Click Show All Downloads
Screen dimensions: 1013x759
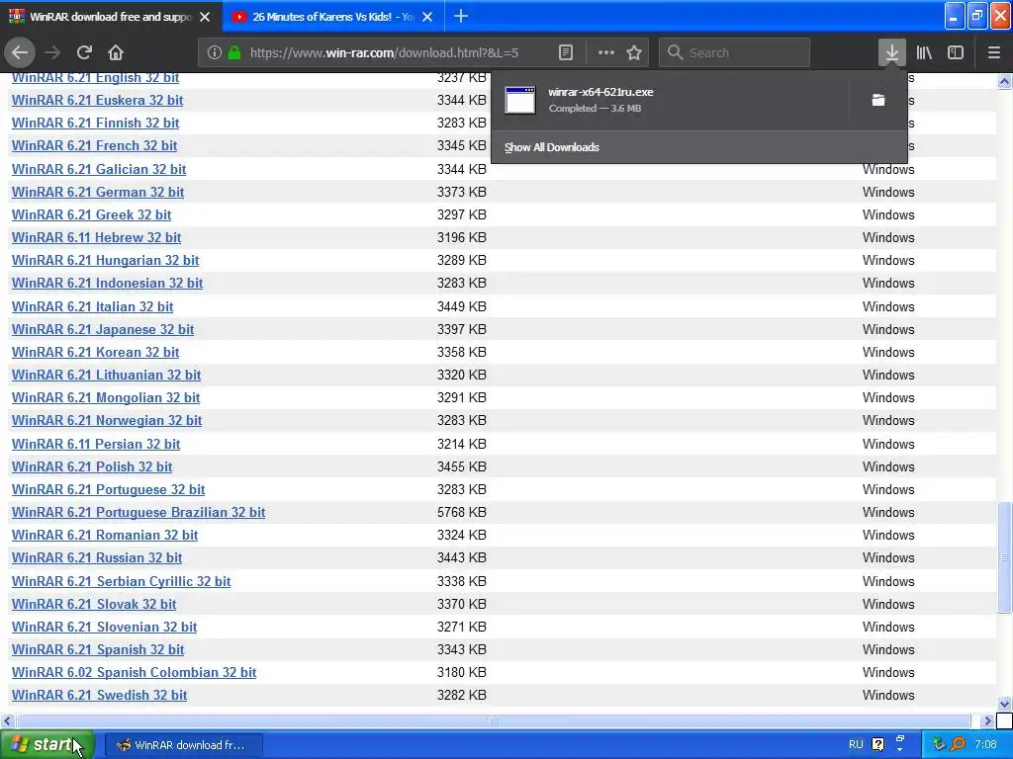coord(552,147)
